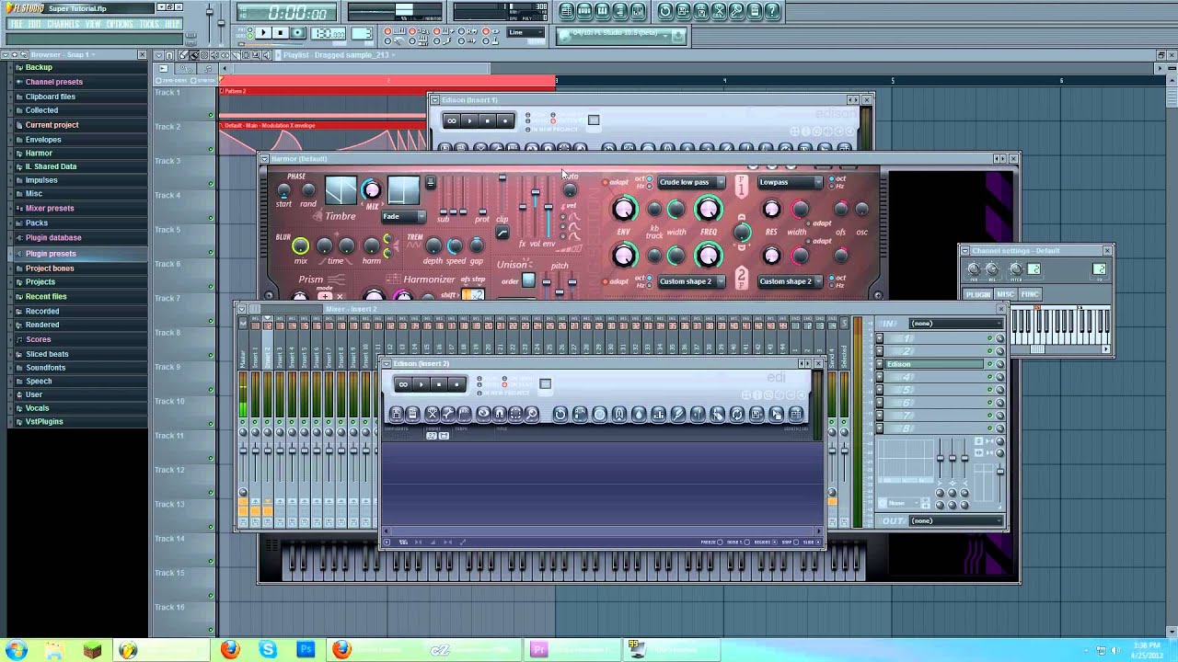This screenshot has height=662, width=1178.
Task: Open the playlist window shortcut icon in top toolbar
Action: point(567,11)
